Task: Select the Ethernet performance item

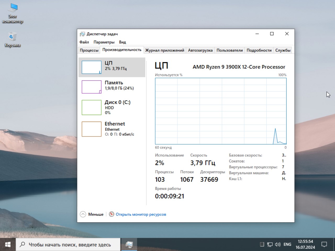Action: (112, 129)
